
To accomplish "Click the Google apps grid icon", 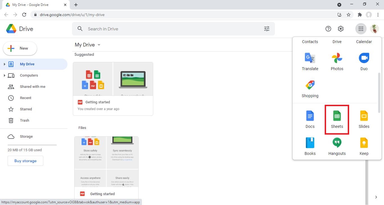I will point(361,29).
